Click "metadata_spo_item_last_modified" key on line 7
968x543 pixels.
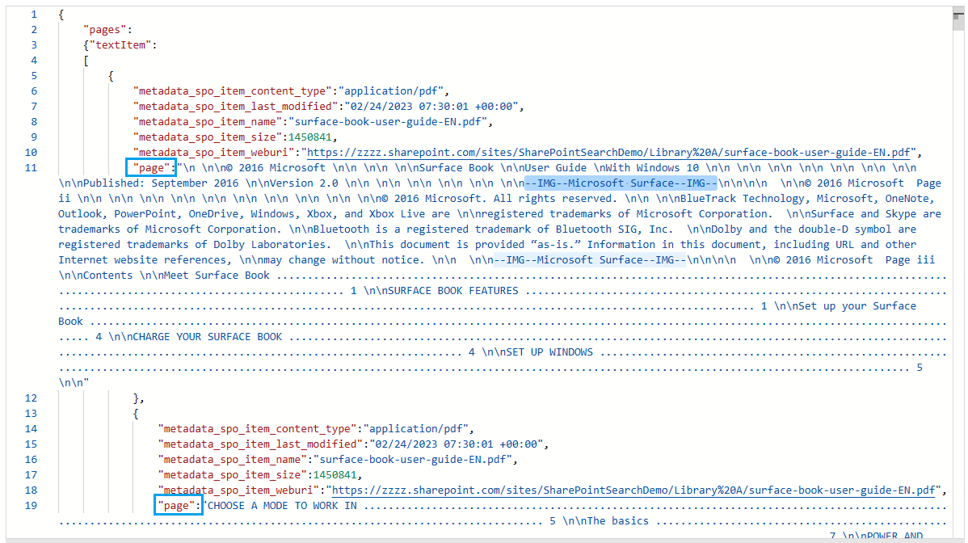click(x=236, y=106)
